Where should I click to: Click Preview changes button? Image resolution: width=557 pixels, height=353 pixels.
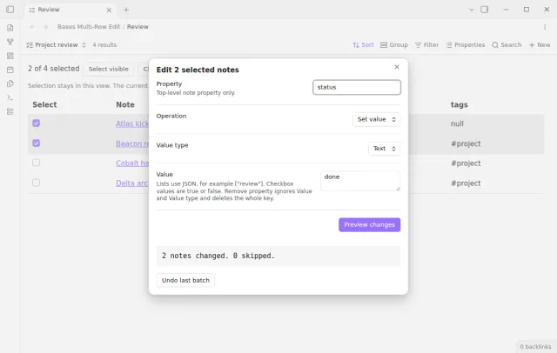point(369,225)
